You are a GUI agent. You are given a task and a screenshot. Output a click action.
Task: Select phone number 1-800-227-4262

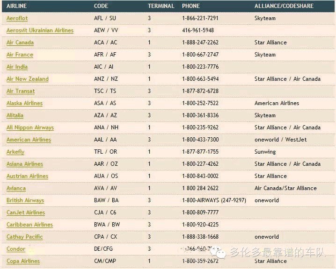coord(200,164)
